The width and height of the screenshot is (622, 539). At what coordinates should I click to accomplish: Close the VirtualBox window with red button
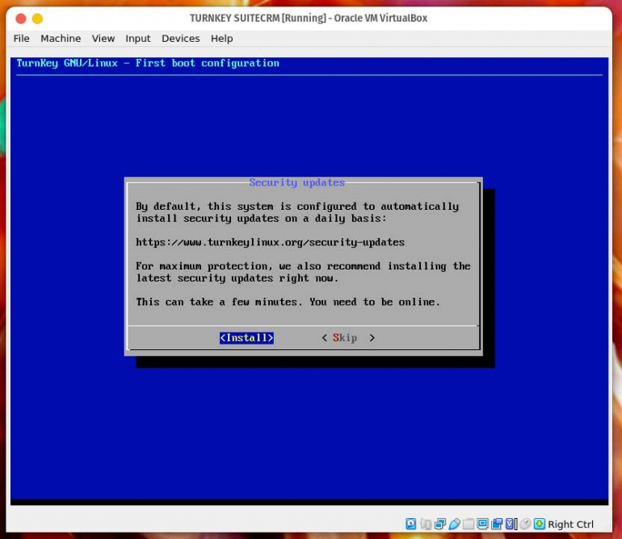[21, 19]
